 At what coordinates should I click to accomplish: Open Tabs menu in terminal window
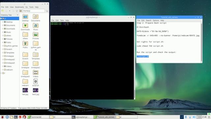[x=62, y=20]
